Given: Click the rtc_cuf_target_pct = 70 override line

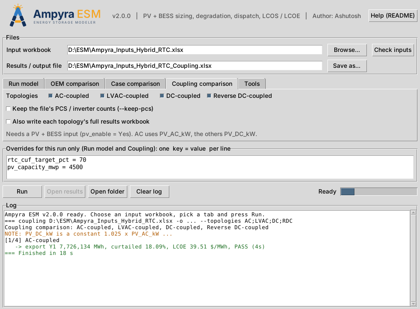Looking at the screenshot, I should point(47,160).
